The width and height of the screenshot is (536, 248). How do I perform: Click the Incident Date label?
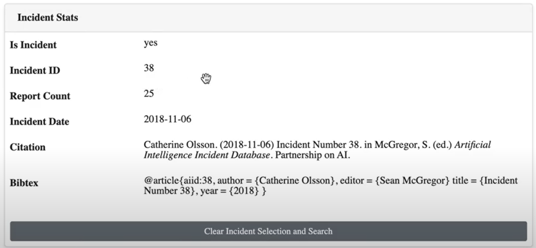pos(39,122)
